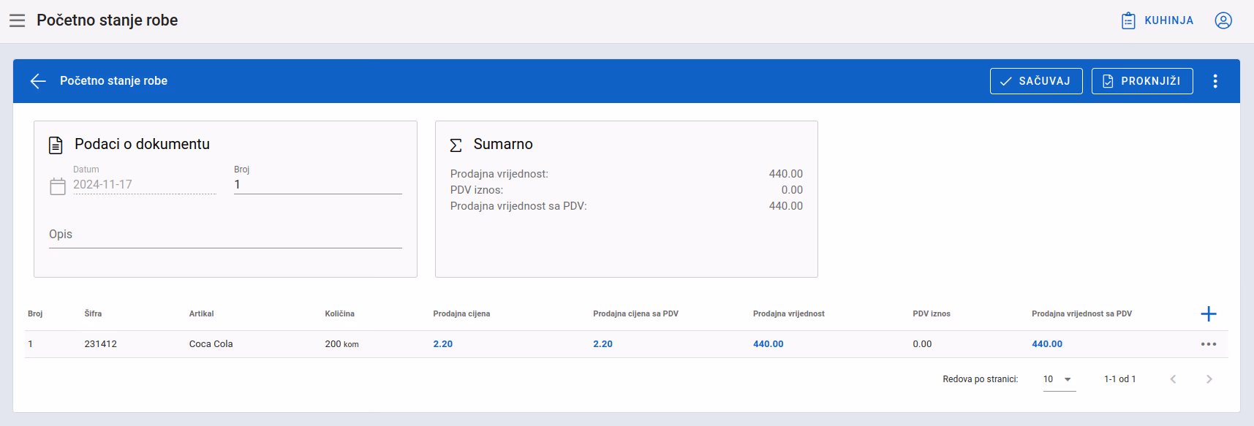Click the '1-1 od 1' pagination text
This screenshot has width=1254, height=426.
[x=1119, y=379]
